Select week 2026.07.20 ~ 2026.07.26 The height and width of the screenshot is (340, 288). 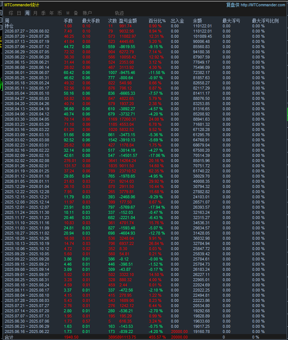click(x=27, y=36)
